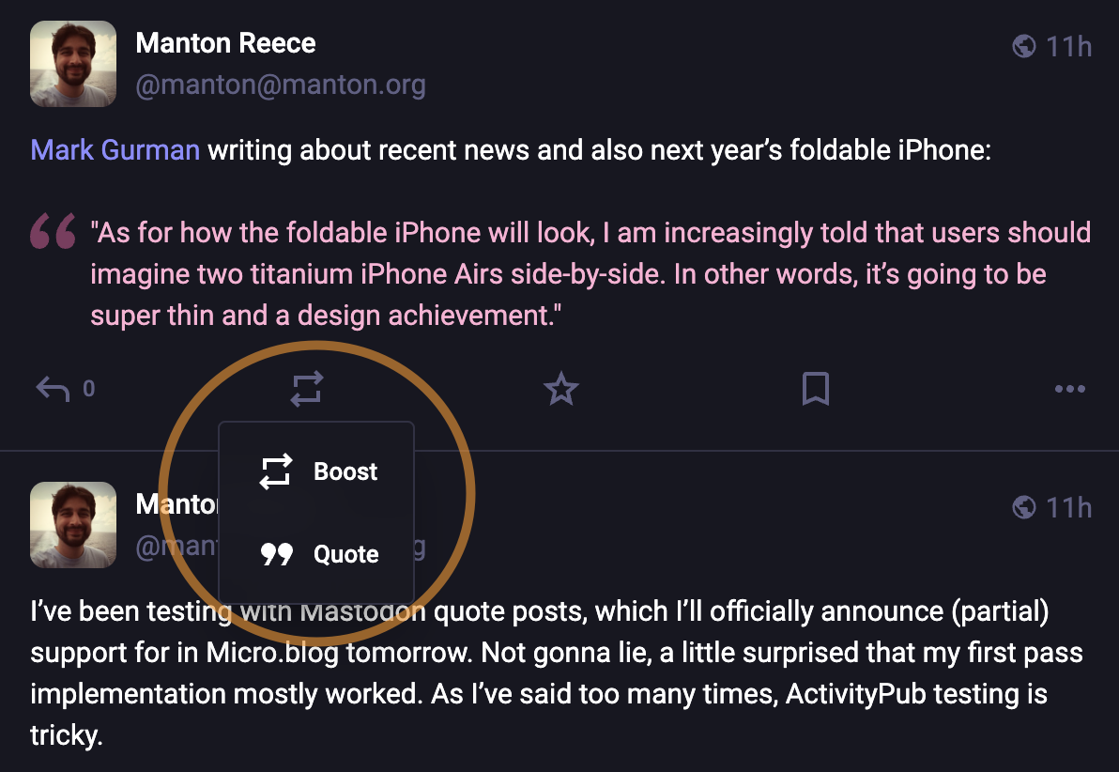
Task: Choose Boost from the popup menu
Action: 317,471
